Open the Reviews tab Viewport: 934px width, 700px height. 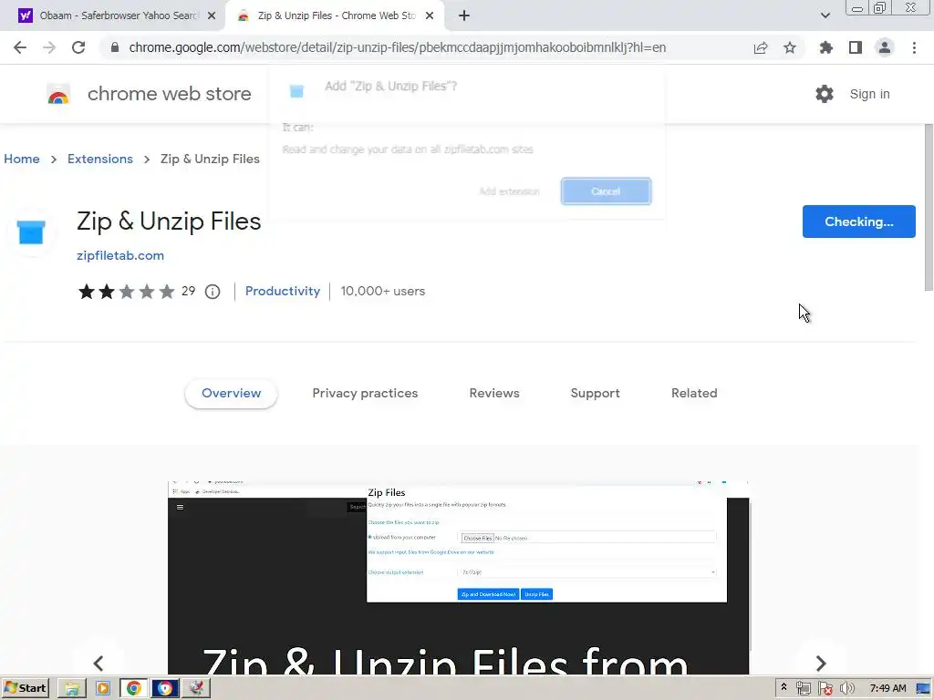(494, 394)
